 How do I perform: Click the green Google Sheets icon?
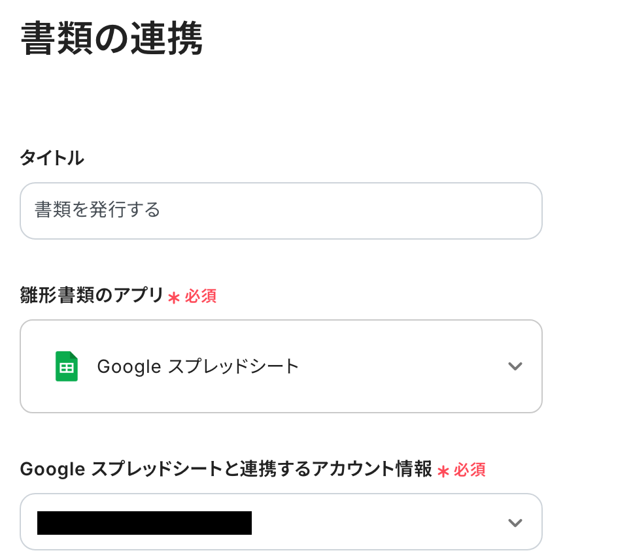[66, 366]
